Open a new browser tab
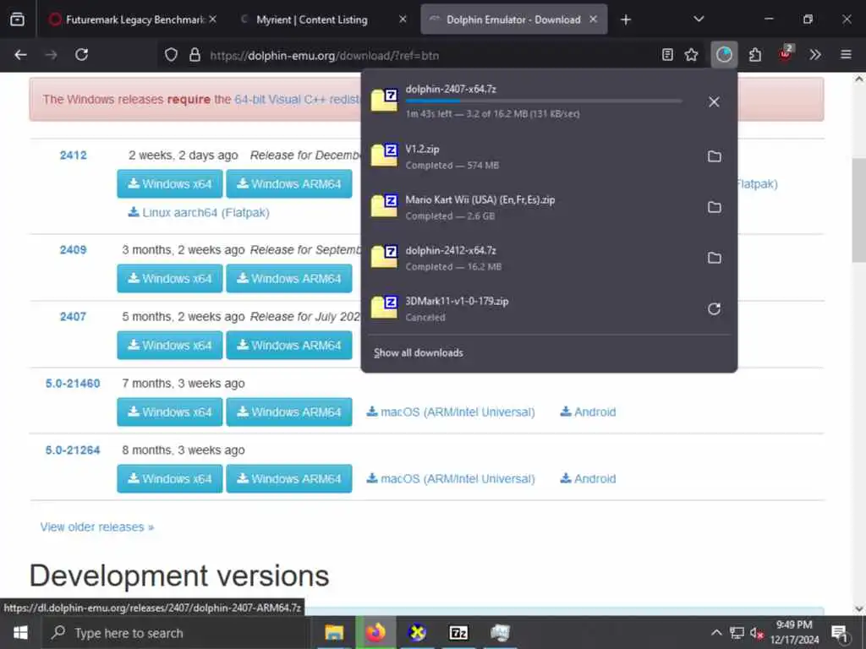 point(625,20)
